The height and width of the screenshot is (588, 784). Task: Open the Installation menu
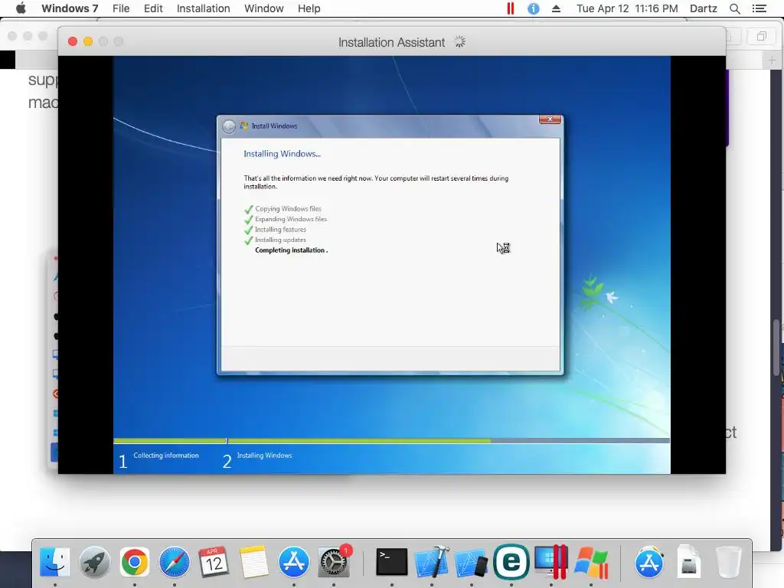(203, 8)
